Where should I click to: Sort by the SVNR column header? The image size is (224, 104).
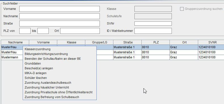point(211,42)
